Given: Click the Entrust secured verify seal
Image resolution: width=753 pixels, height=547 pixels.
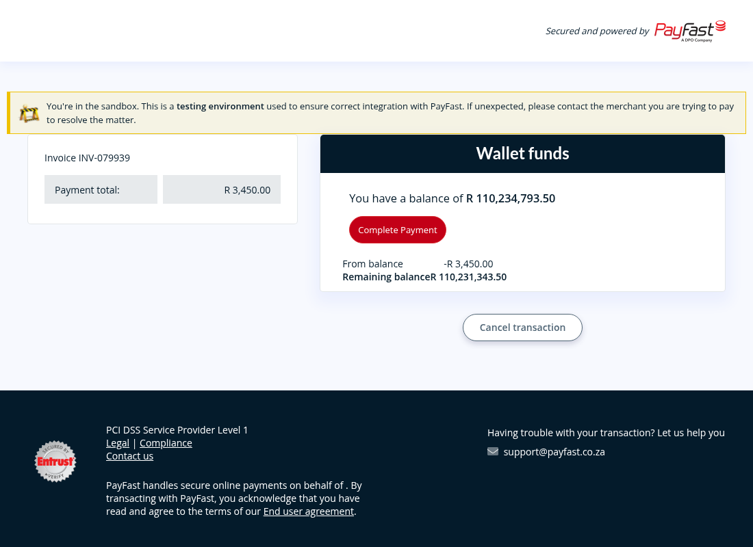Looking at the screenshot, I should [55, 462].
